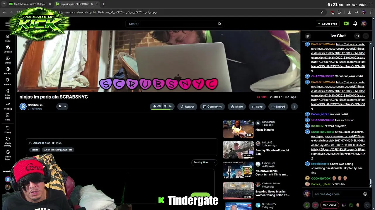Viewport: 375px width, 210px height.
Task: Open Breaking News Muslim Women video thumbnail
Action: pyautogui.click(x=238, y=191)
